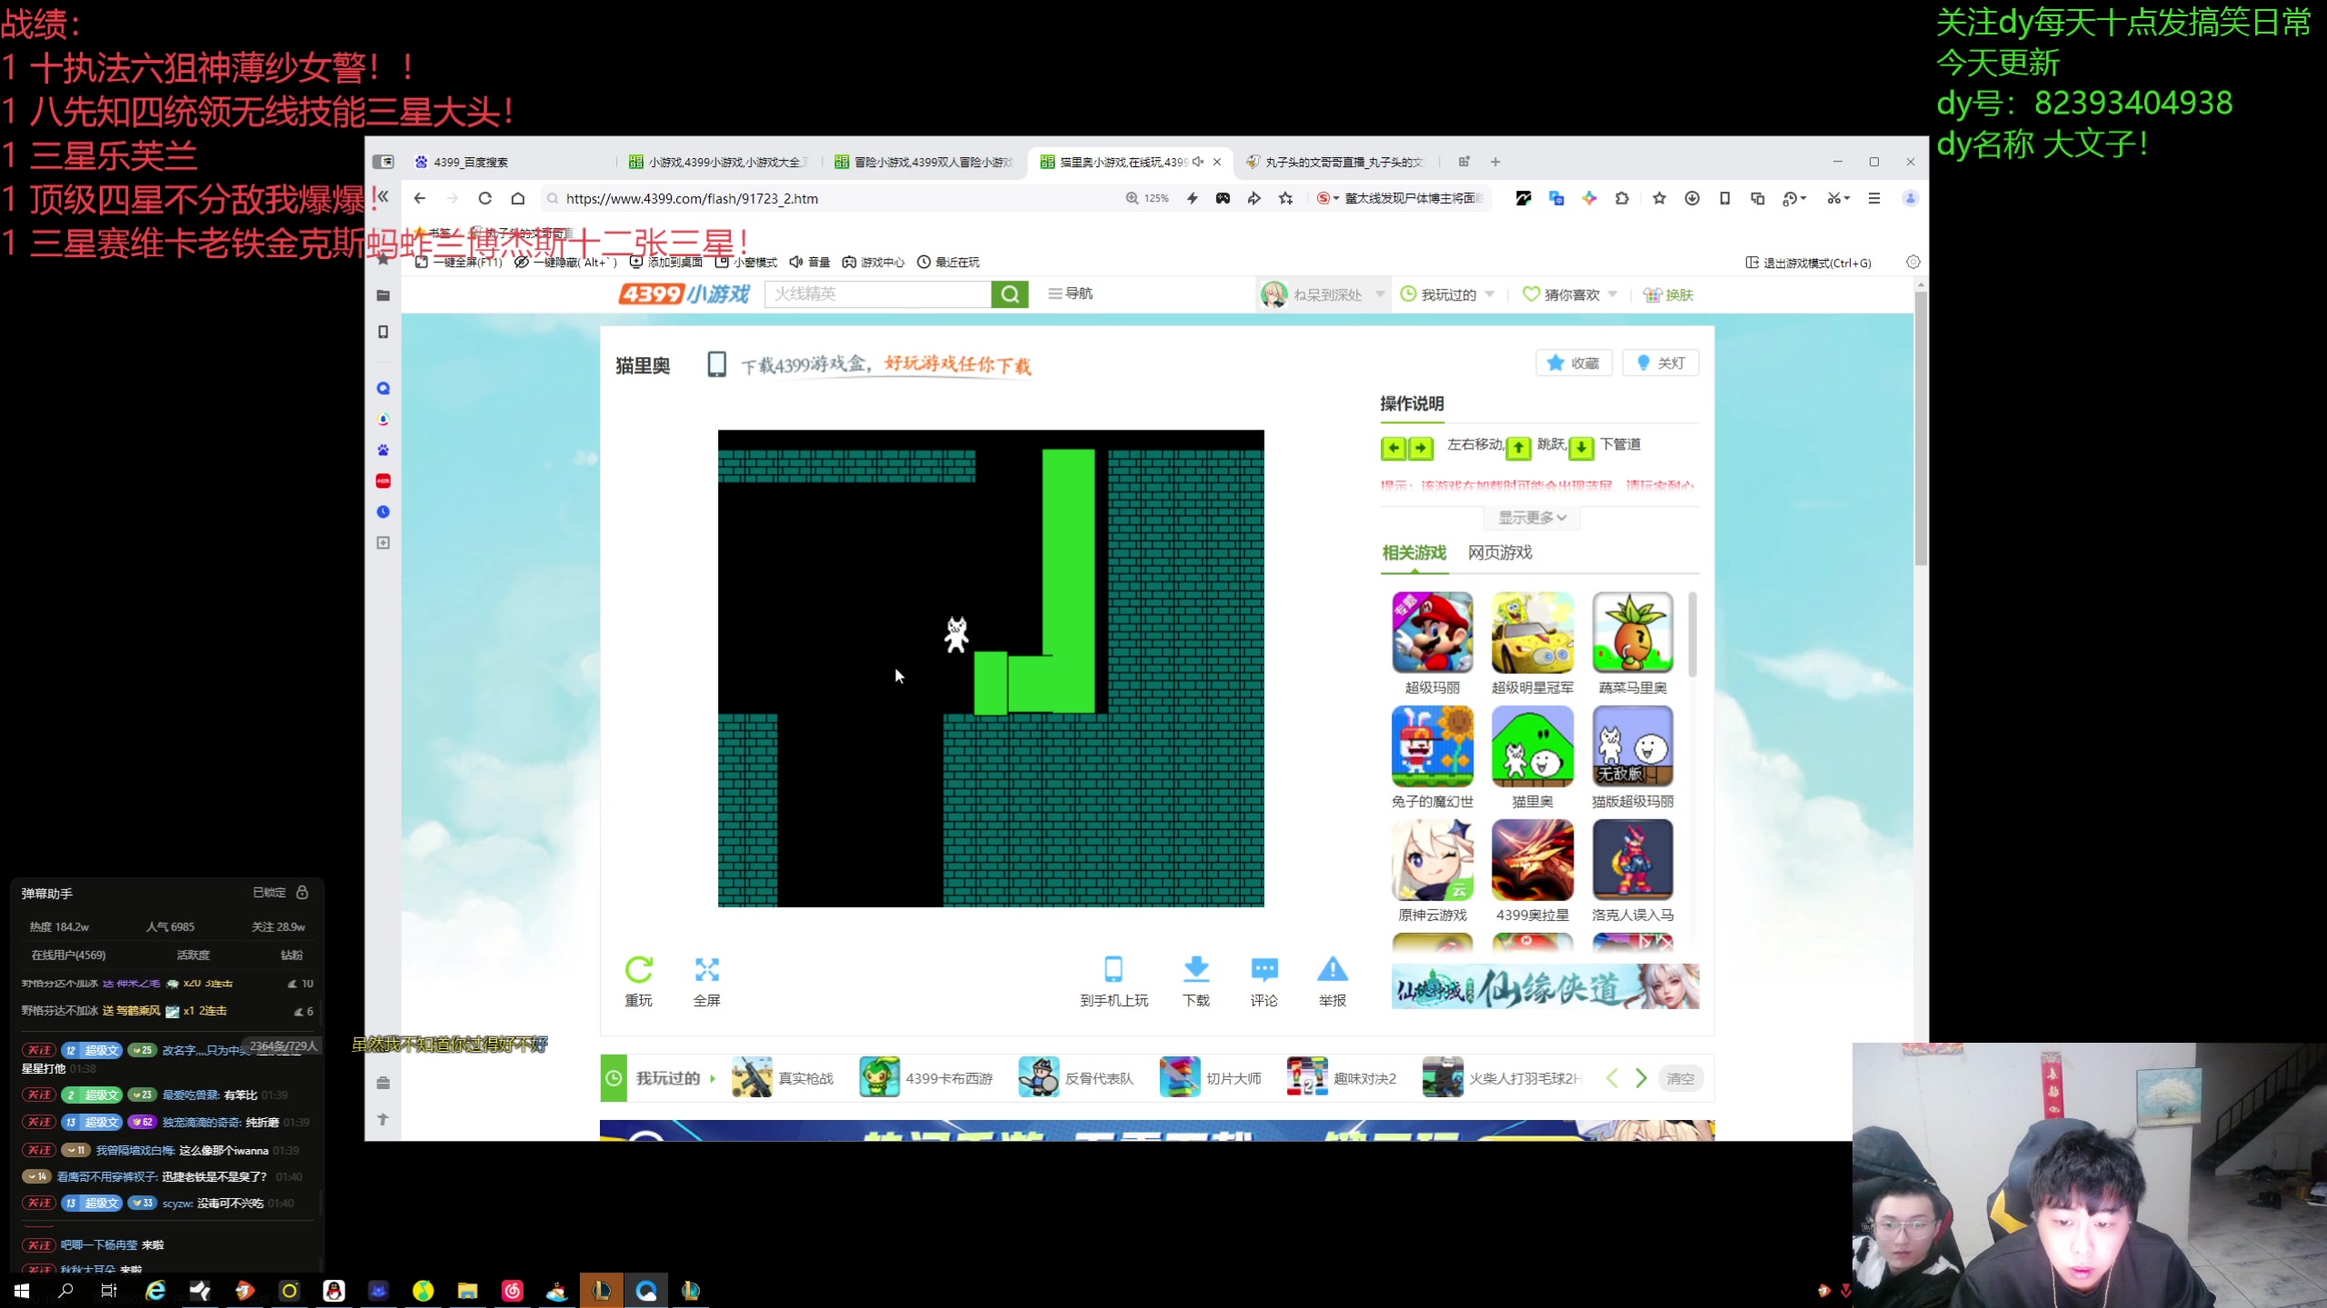Click 一键全屏(F11) toolbar item

click(458, 263)
